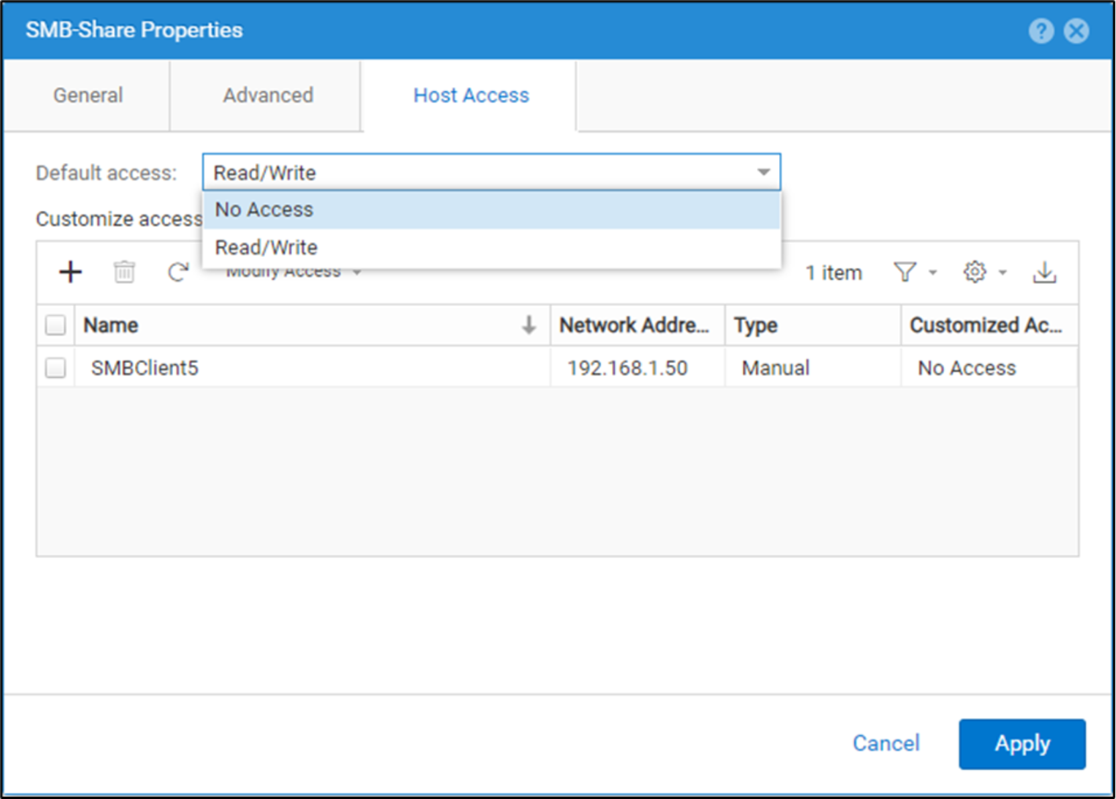Choose Read/Write option in dropdown list
Screen dimensions: 1116x799
click(x=492, y=248)
